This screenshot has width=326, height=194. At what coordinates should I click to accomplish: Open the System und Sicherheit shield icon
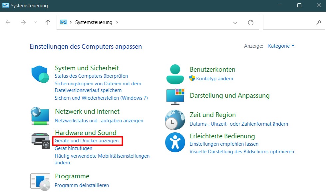point(40,74)
